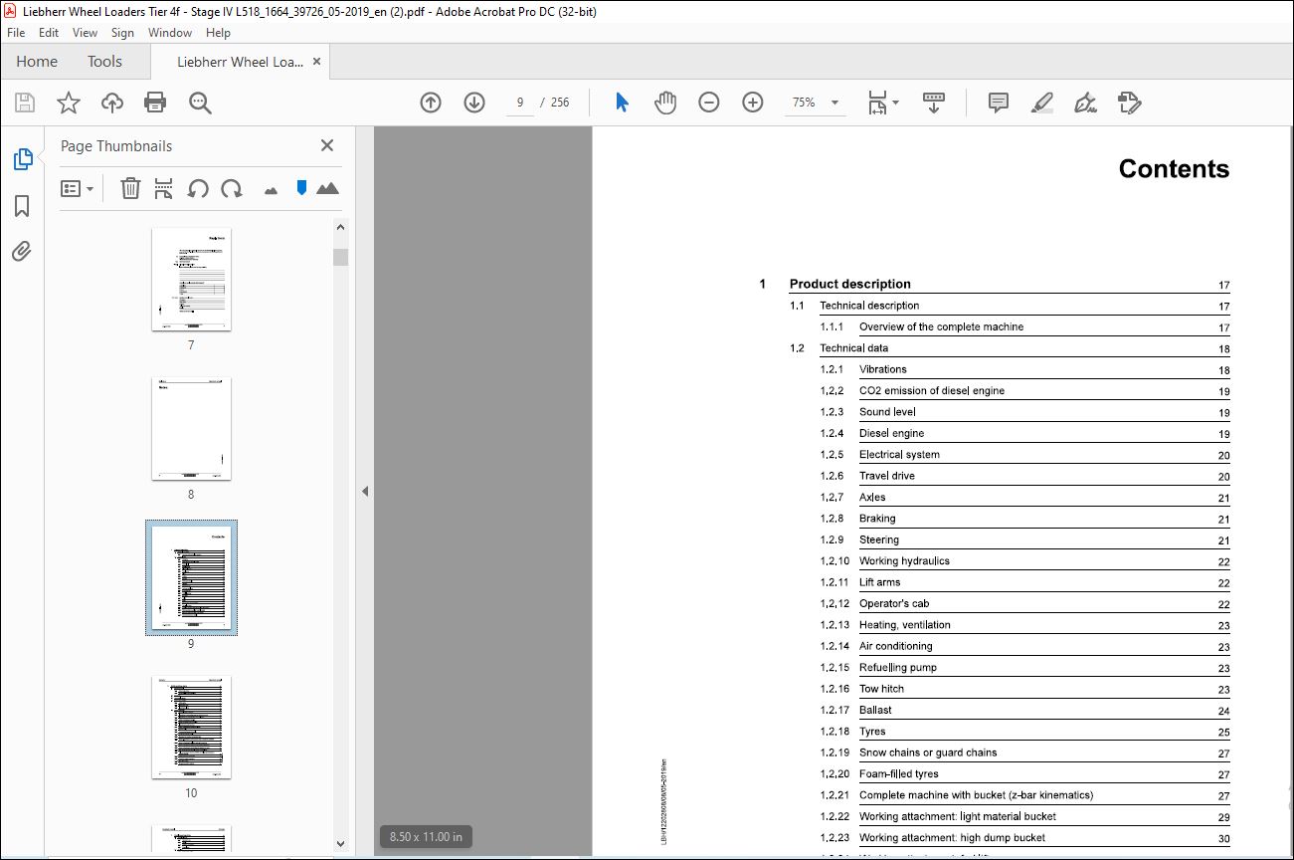The image size is (1294, 860).
Task: Jump to Working hydraulics entry
Action: [904, 560]
